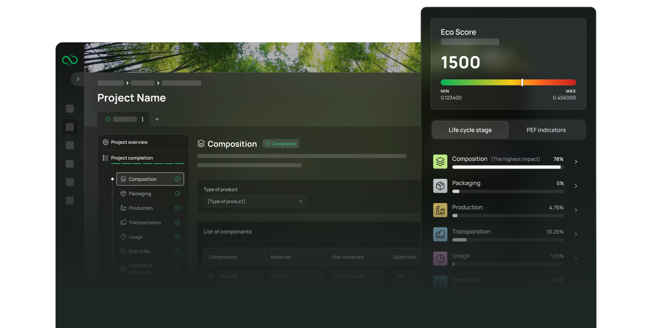
Task: Click the purple Usage pie icon
Action: [x=440, y=259]
